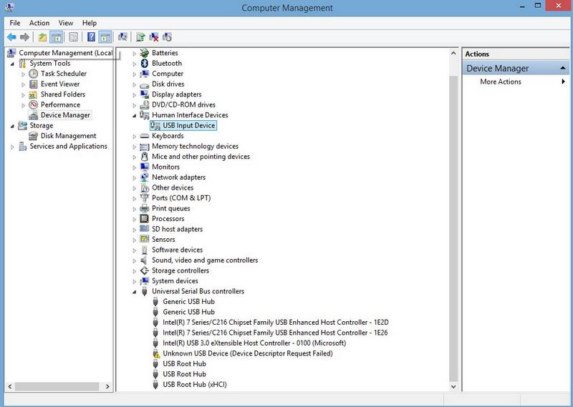Click the Performance monitor icon

pyautogui.click(x=33, y=104)
